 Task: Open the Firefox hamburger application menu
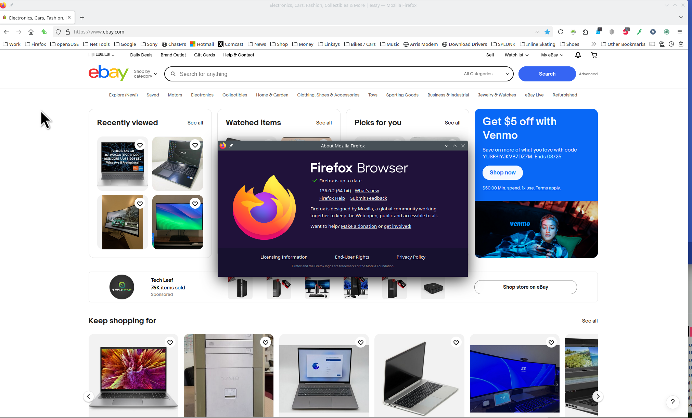click(680, 32)
